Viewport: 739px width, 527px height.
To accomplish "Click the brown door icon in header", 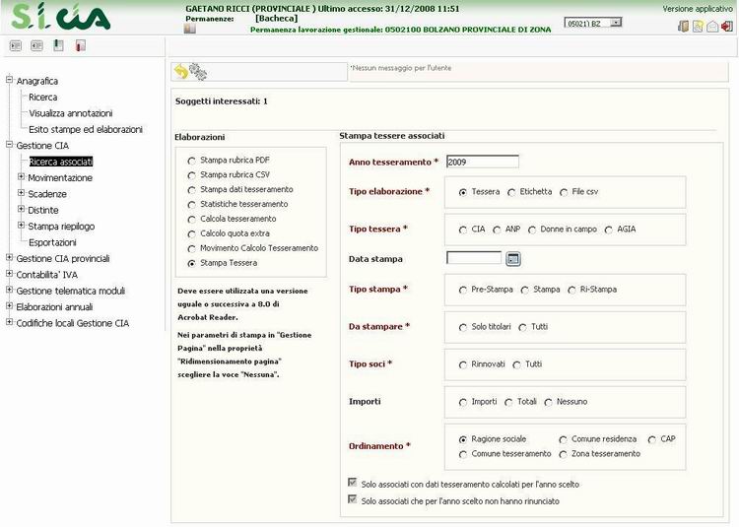I will [684, 26].
